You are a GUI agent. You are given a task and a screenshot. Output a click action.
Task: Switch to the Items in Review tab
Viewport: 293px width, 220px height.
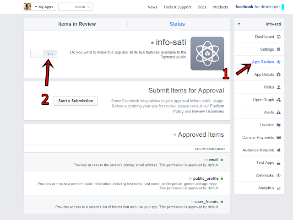pyautogui.click(x=77, y=24)
